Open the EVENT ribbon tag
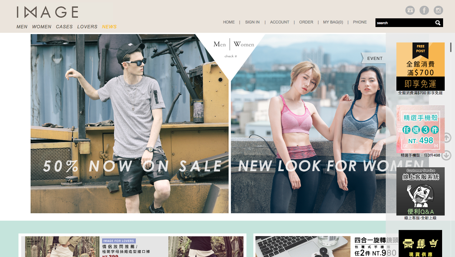Viewport: 455px width, 257px height. tap(374, 58)
